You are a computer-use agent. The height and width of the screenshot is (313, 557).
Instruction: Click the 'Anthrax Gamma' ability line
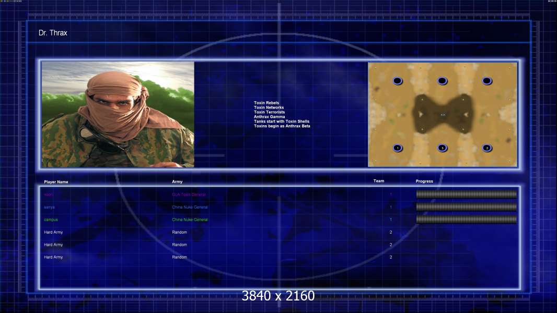click(x=269, y=117)
